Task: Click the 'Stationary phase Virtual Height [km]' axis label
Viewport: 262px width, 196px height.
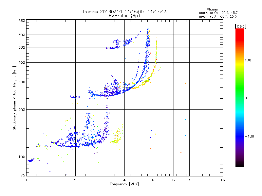Action: click(x=14, y=98)
